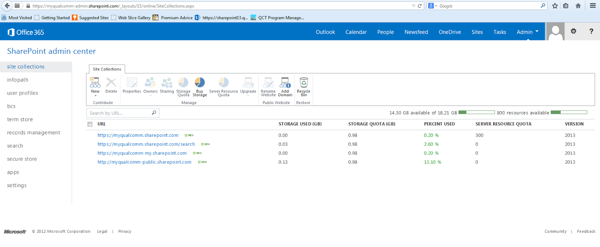
Task: Click the user profile picture
Action: [x=555, y=31]
